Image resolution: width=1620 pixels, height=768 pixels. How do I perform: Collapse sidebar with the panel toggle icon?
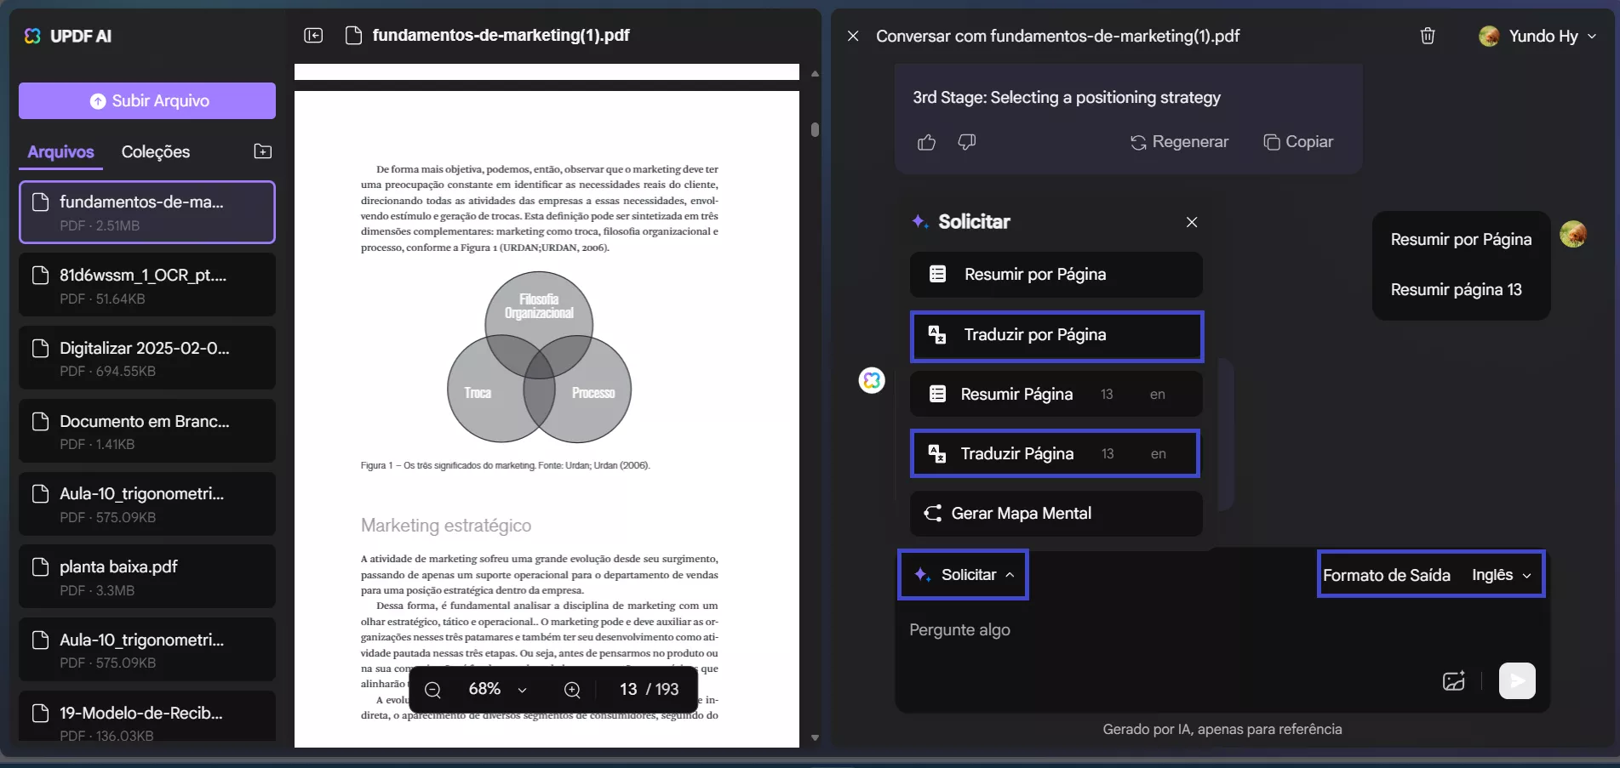pyautogui.click(x=313, y=35)
